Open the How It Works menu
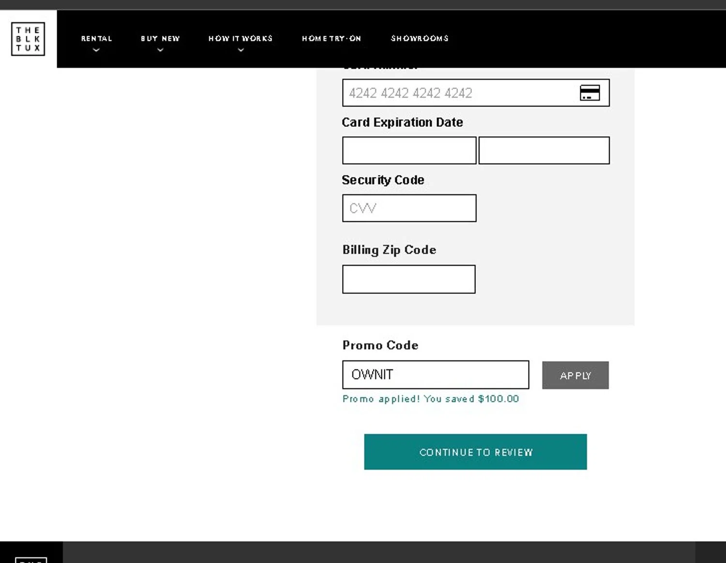The width and height of the screenshot is (726, 563). (x=241, y=38)
